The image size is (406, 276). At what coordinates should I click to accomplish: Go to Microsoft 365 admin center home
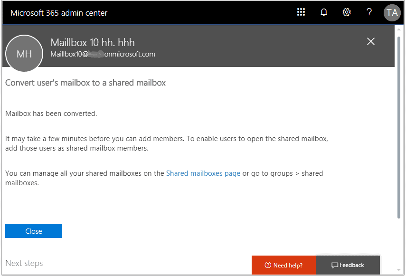coord(58,12)
